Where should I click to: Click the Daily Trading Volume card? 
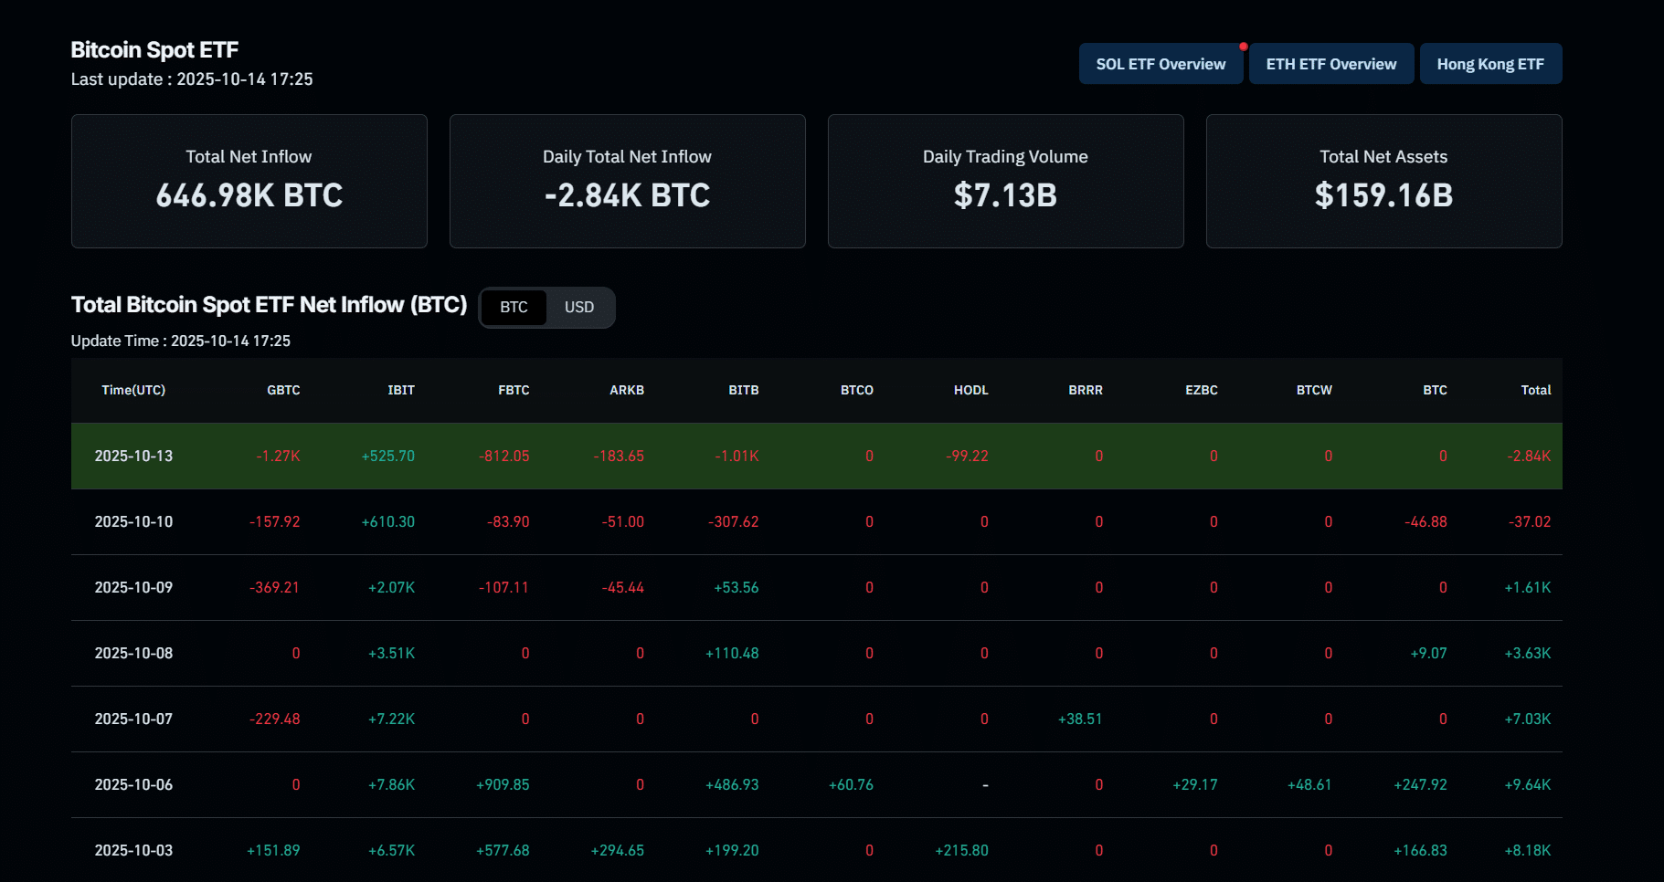[1005, 181]
